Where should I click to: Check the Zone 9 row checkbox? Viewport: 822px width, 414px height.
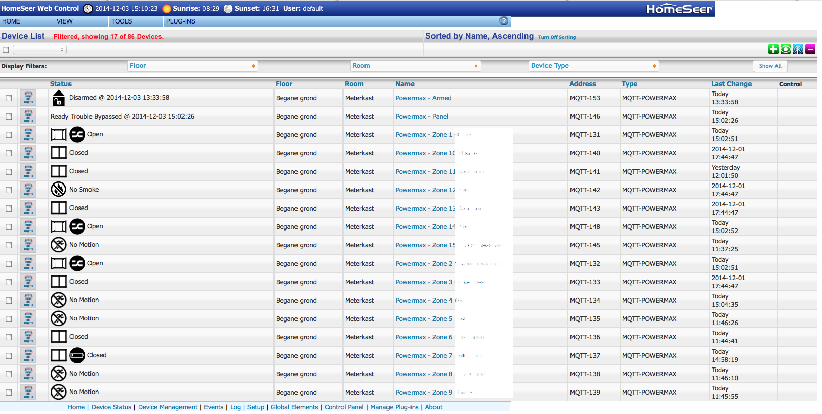(x=9, y=393)
